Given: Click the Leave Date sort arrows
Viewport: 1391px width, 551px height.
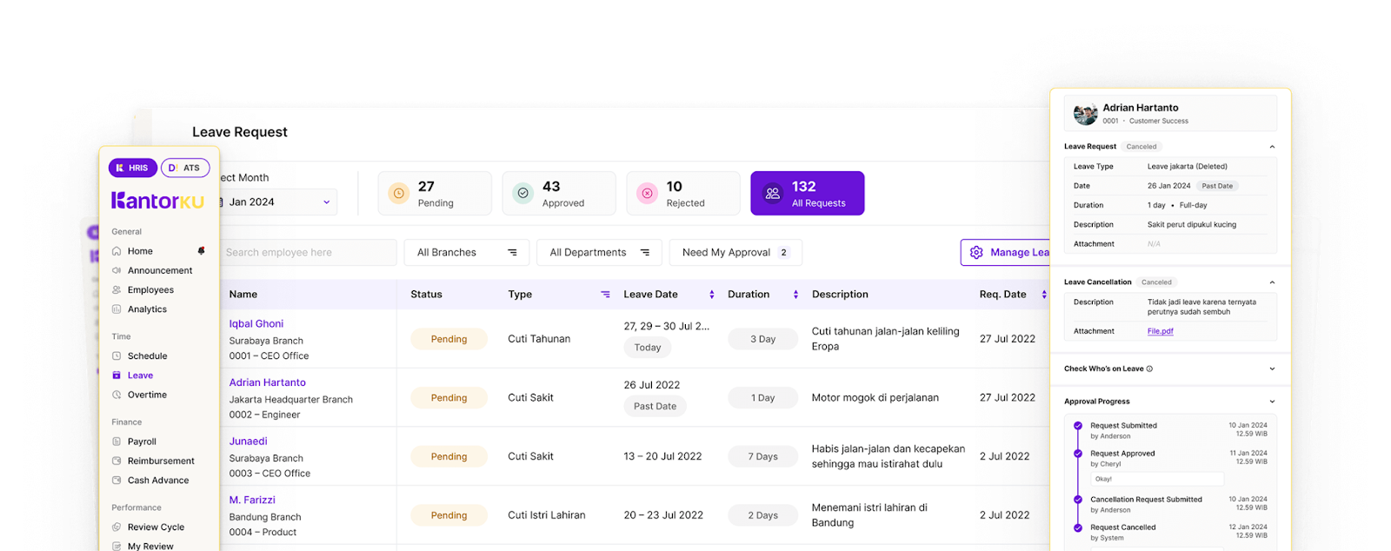Looking at the screenshot, I should [x=711, y=295].
